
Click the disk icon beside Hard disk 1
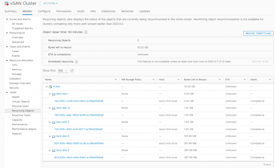54,94
